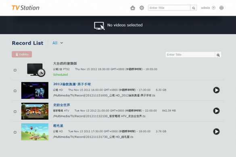Open thumbnail of the 客家電視 HTV recording
Image resolution: width=236 pixels, height=157 pixels.
click(x=35, y=111)
